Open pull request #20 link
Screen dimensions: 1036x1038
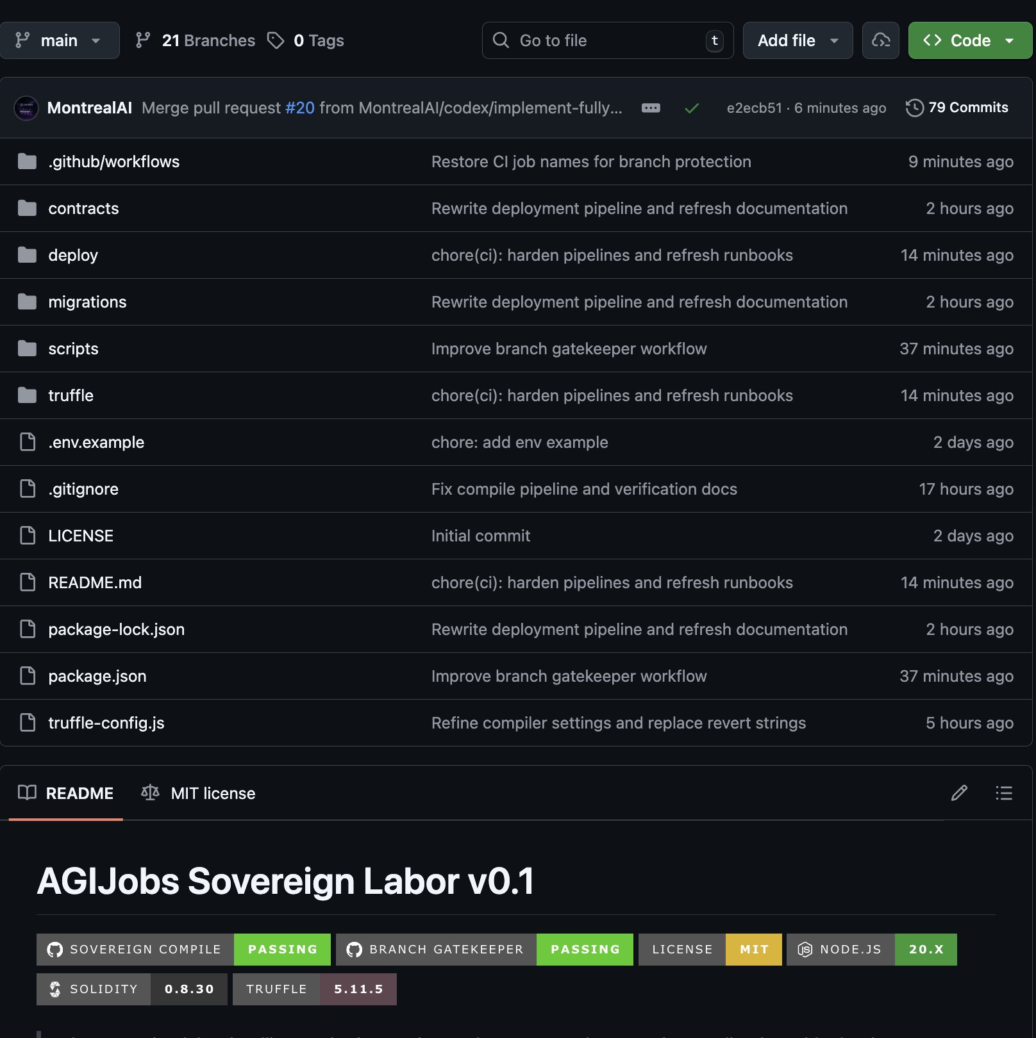pos(300,108)
